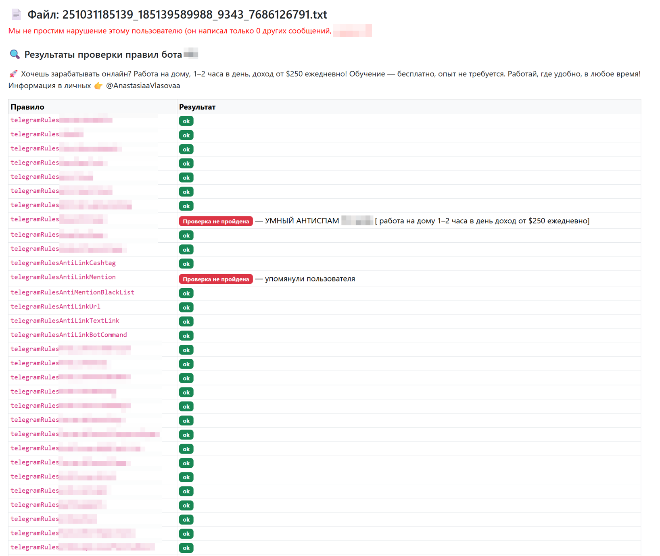Viewport: 660px width, 556px height.
Task: Select the telegramRulesAntiLinkUrl rule name
Action: pos(55,306)
